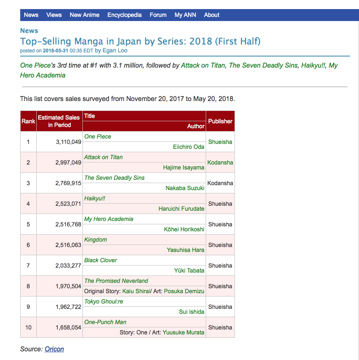This screenshot has width=359, height=360.
Task: Select sales figure 1,962,722
Action: 68,307
